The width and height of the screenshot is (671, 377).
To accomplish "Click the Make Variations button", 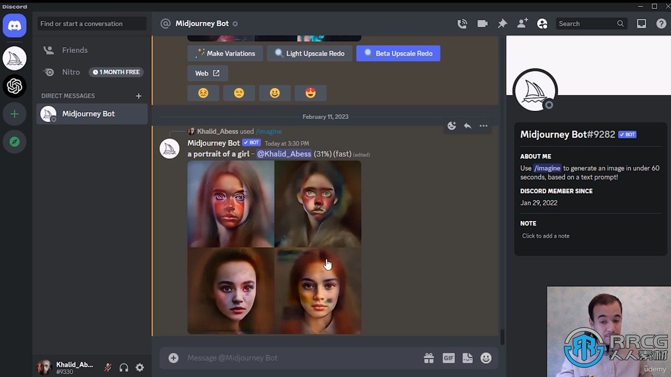I will click(225, 53).
